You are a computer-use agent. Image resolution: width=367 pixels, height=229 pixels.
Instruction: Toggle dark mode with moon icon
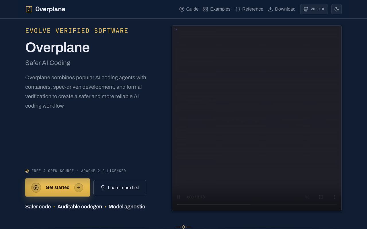337,9
